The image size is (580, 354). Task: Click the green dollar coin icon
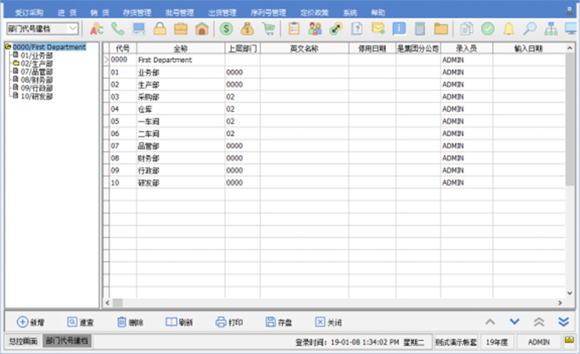click(226, 29)
